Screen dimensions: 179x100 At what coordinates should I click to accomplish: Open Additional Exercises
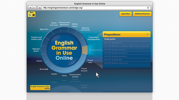coord(142,14)
